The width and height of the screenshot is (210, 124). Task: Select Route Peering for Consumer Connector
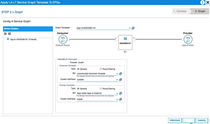pyautogui.click(x=101, y=69)
